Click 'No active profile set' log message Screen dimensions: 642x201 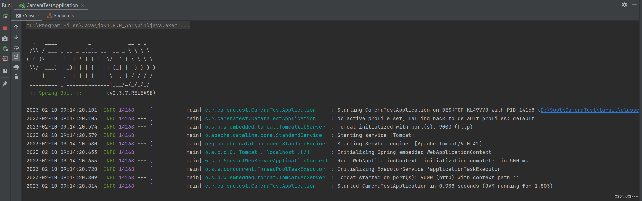(x=436, y=118)
